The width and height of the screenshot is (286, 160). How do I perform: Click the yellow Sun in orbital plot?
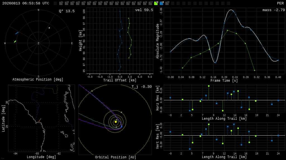pyautogui.click(x=116, y=122)
